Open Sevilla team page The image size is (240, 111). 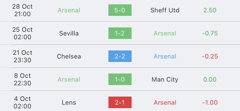[69, 33]
